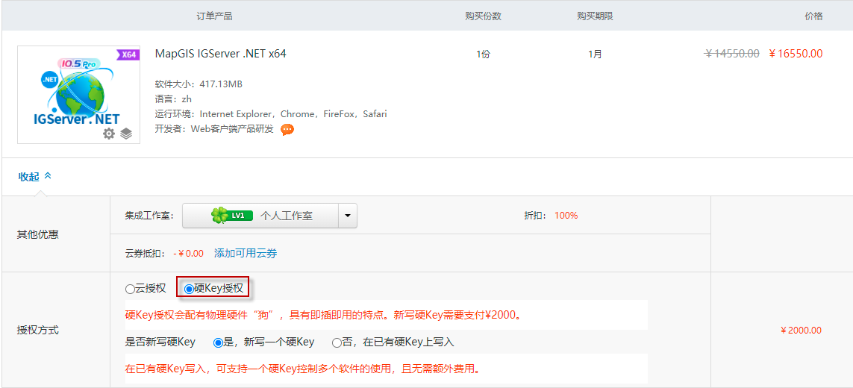Open the 集成工作室 dropdown arrow

coord(348,216)
